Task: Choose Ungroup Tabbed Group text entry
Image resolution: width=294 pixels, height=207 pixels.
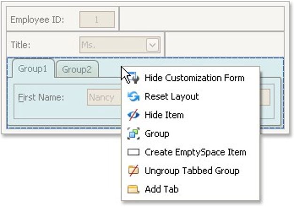Action: [192, 171]
